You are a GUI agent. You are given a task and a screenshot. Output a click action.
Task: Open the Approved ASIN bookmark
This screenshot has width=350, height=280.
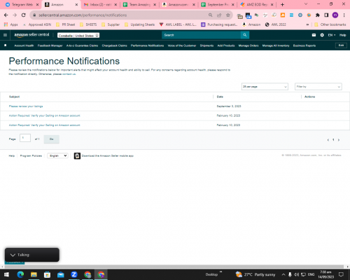[37, 24]
